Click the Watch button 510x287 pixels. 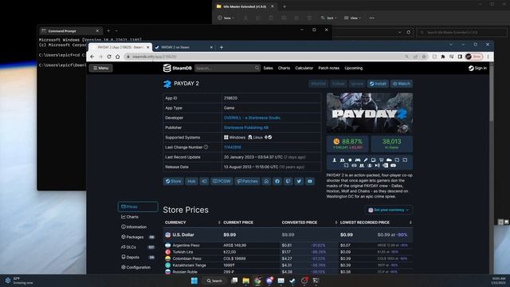coord(402,84)
